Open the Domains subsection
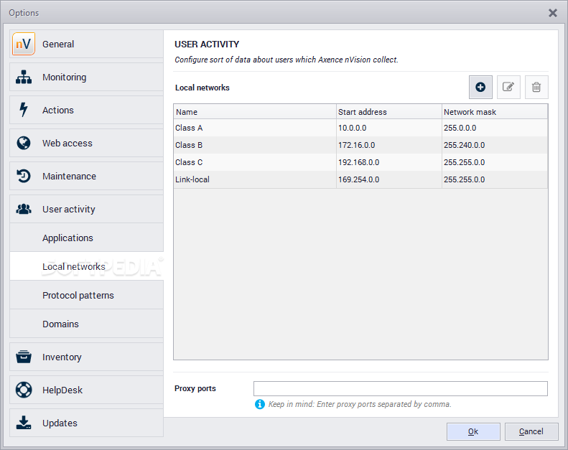568x450 pixels. [86, 324]
